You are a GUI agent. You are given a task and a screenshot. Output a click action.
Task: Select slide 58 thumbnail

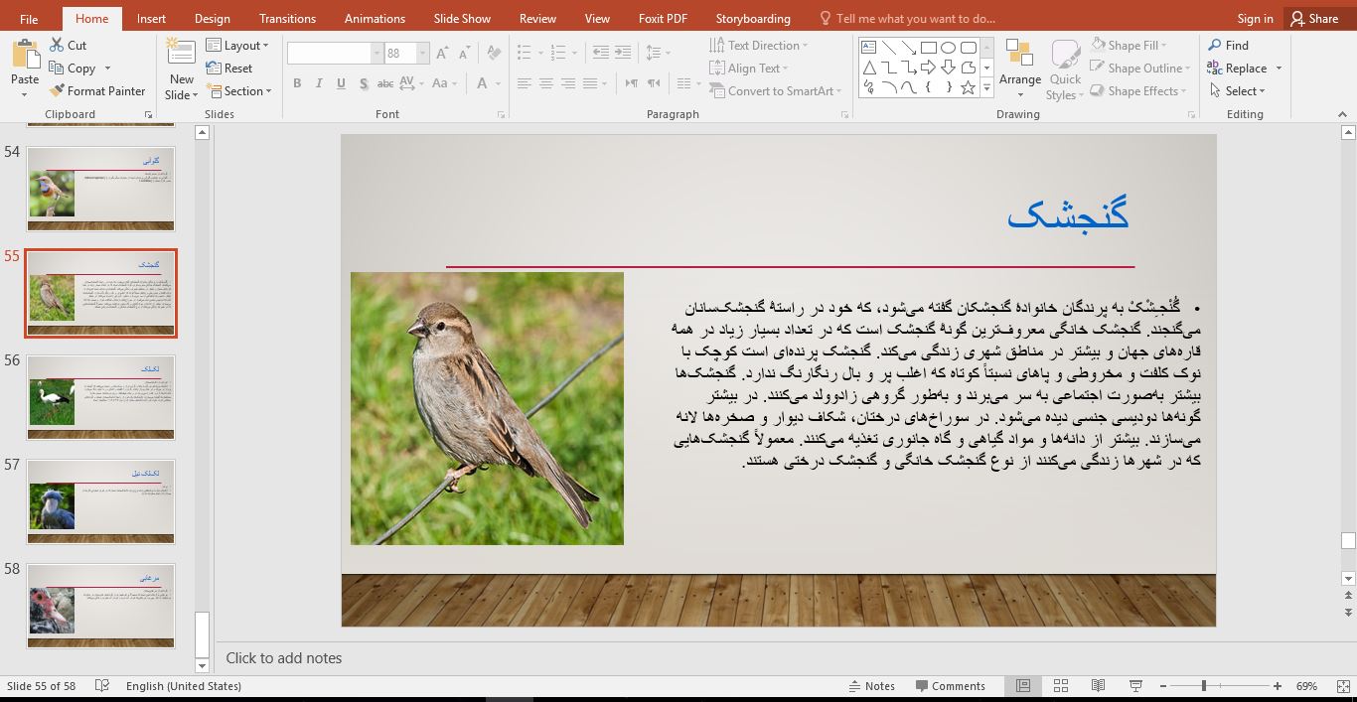(100, 606)
